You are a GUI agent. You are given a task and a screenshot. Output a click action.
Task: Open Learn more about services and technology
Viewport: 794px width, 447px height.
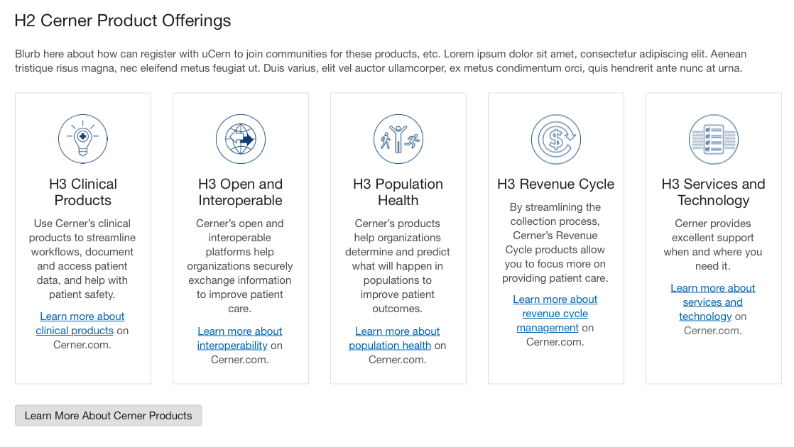point(713,302)
